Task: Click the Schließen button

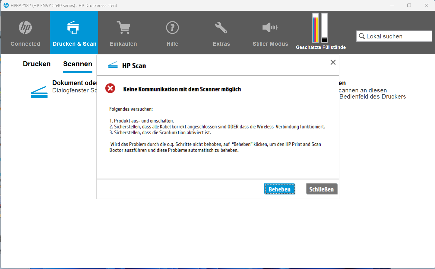Action: coord(322,189)
